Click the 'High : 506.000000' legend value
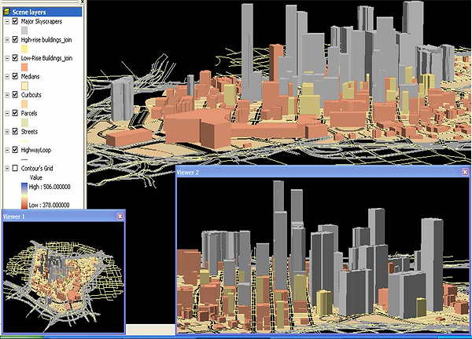The width and height of the screenshot is (472, 339). (x=50, y=187)
